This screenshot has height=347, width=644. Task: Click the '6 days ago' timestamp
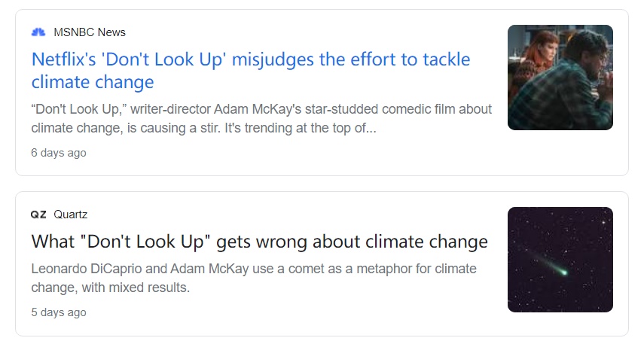click(59, 153)
